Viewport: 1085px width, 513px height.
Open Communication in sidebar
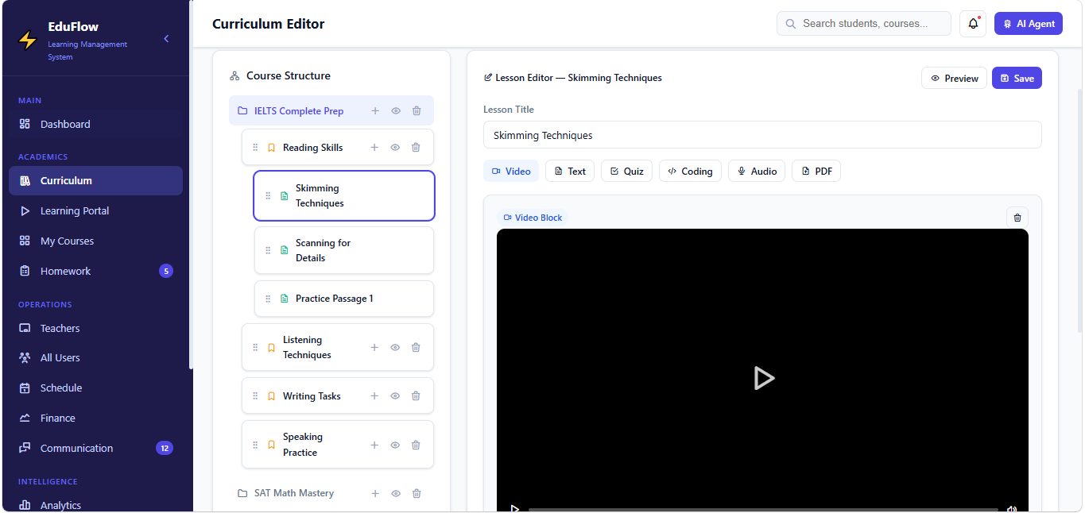click(x=95, y=448)
